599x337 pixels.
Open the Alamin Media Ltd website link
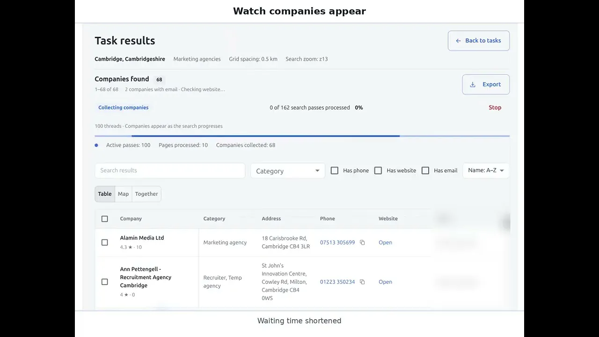pyautogui.click(x=385, y=242)
